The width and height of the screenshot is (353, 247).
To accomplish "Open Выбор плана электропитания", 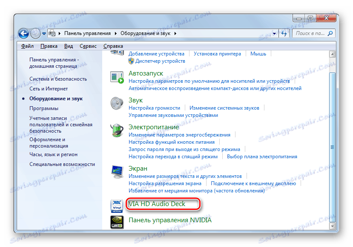I will pyautogui.click(x=262, y=156).
